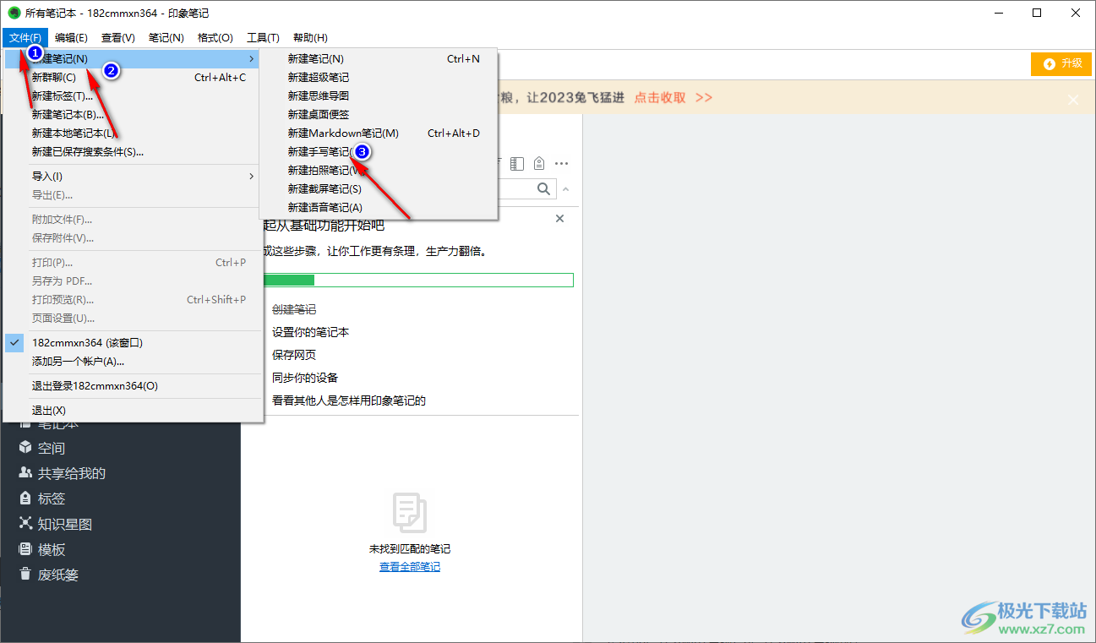The width and height of the screenshot is (1096, 643).
Task: Select 新建桌面便签 in submenu
Action: (379, 115)
